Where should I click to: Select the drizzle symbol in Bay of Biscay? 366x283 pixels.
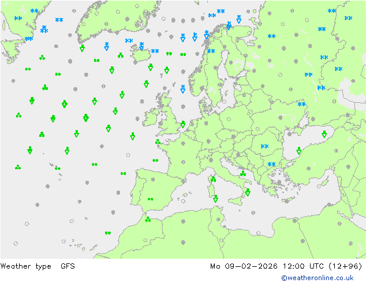155,161
